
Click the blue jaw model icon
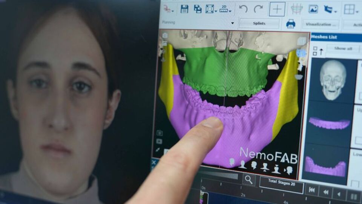[x=328, y=9]
